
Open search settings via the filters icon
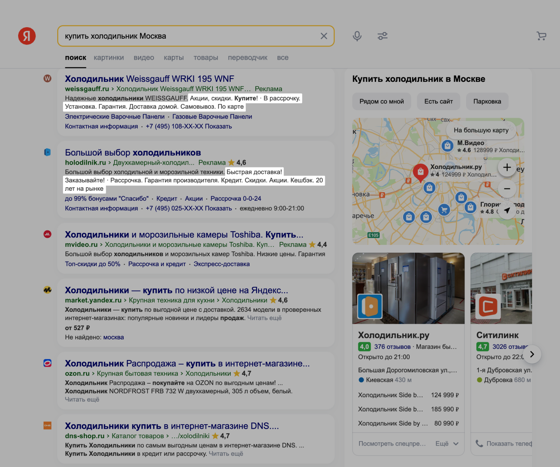click(x=382, y=36)
